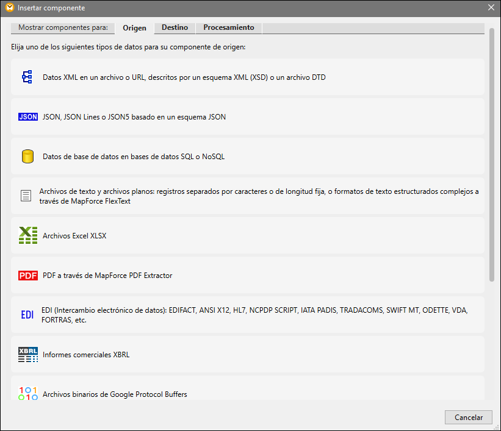This screenshot has height=431, width=501.
Task: Select the Origen tab
Action: [x=134, y=28]
